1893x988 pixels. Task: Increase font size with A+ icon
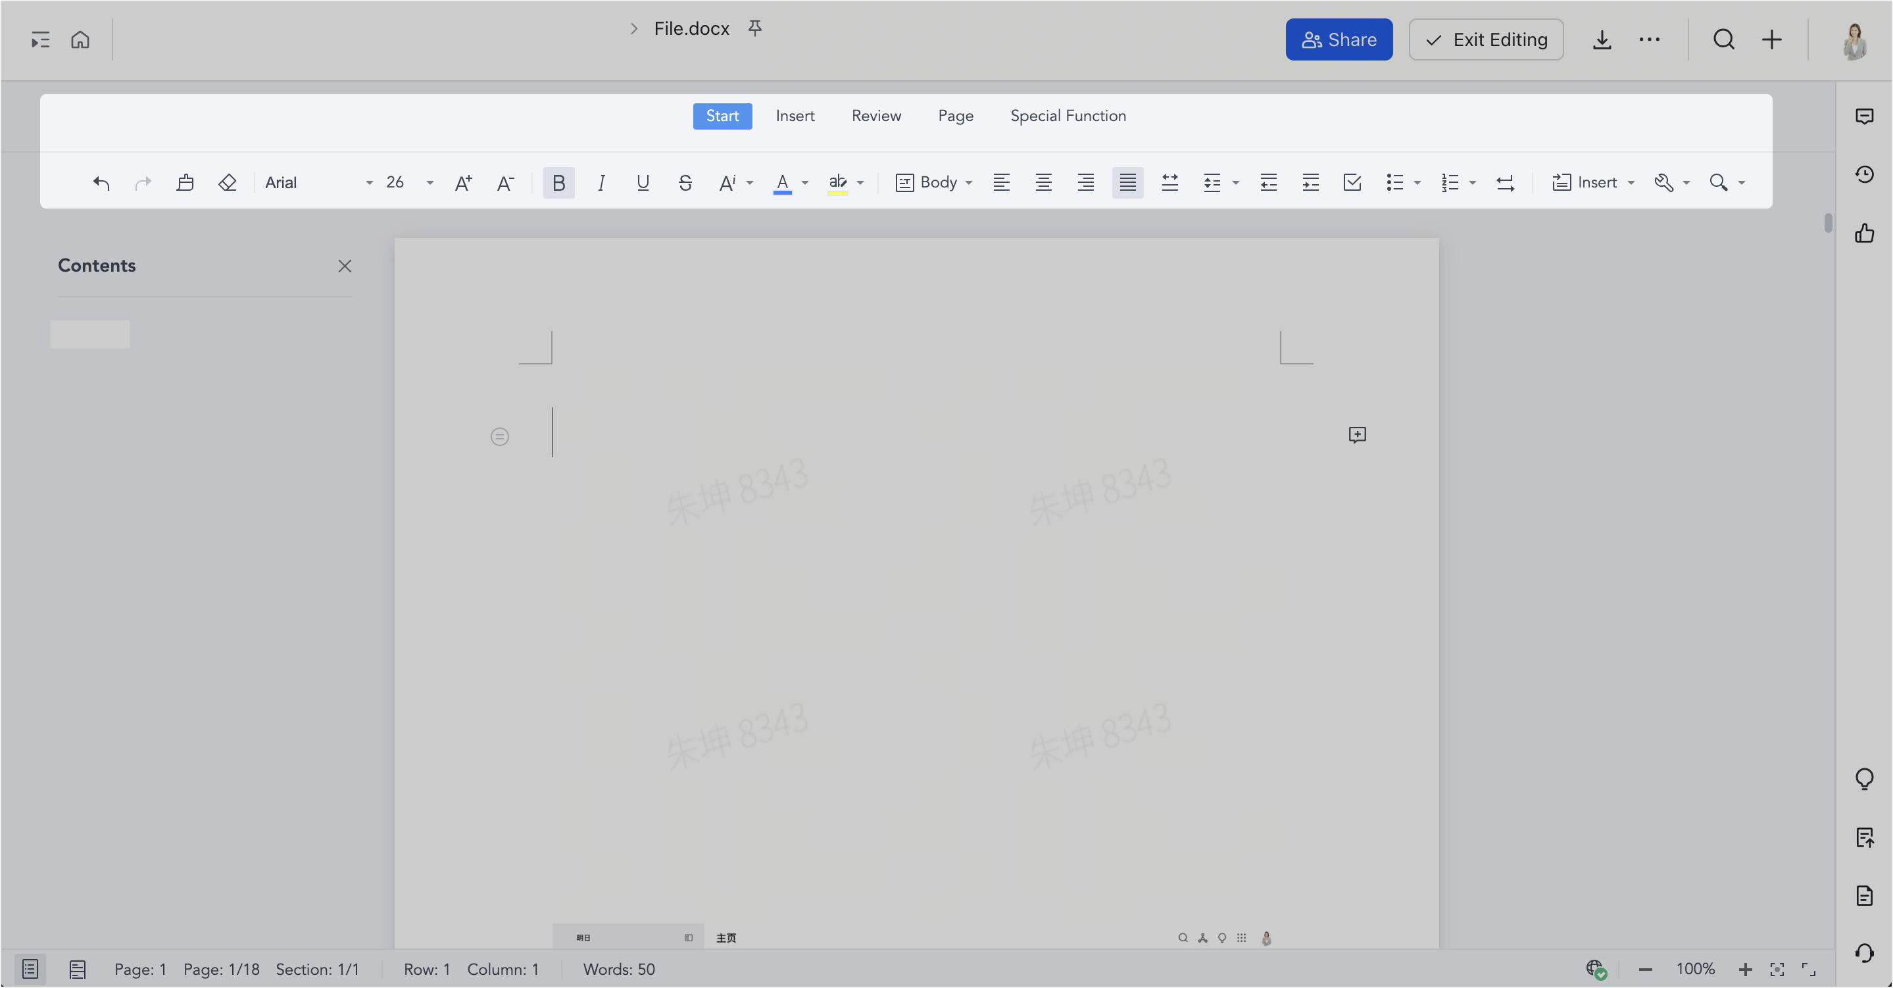coord(463,182)
